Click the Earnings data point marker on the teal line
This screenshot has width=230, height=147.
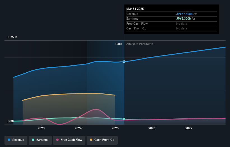coord(124,119)
